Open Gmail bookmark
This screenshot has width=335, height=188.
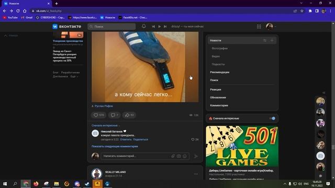click(x=27, y=17)
